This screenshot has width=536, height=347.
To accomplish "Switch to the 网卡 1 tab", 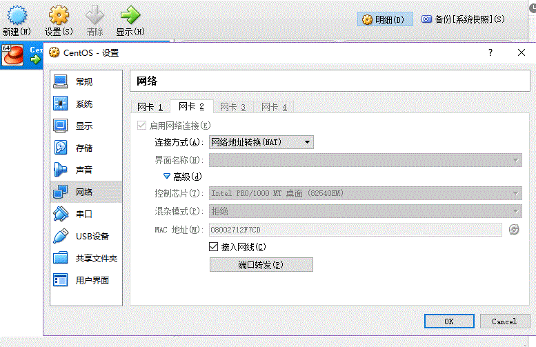I will pos(150,107).
